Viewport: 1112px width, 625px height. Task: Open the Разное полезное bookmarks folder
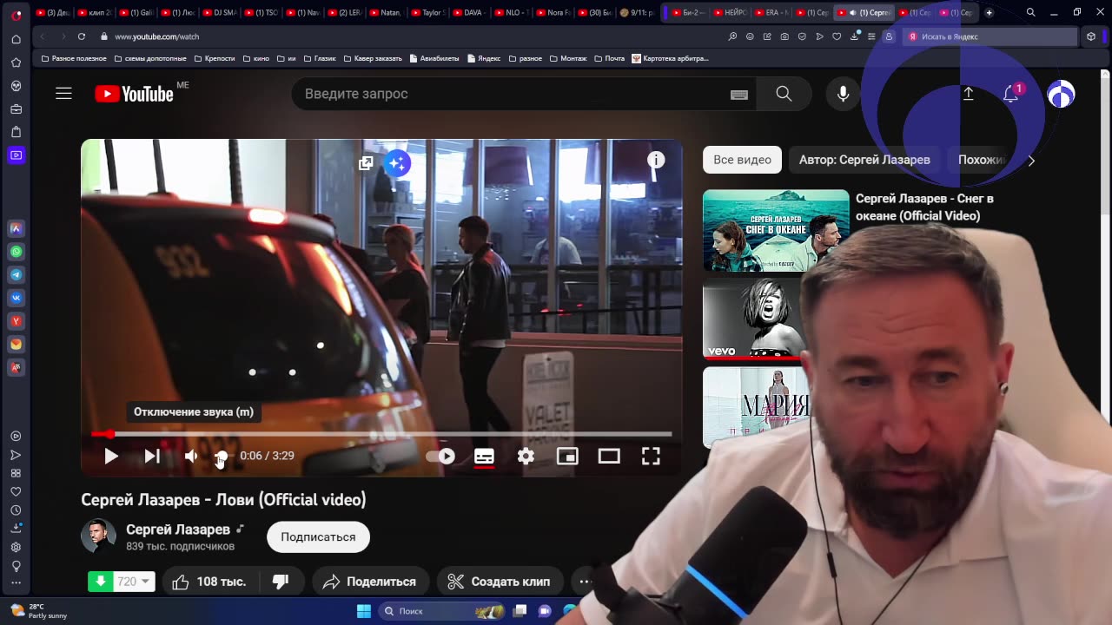[74, 58]
